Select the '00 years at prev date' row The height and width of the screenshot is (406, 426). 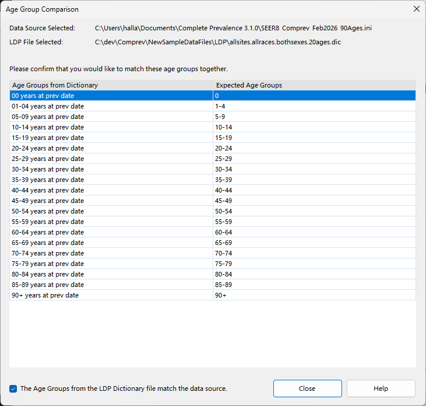213,96
